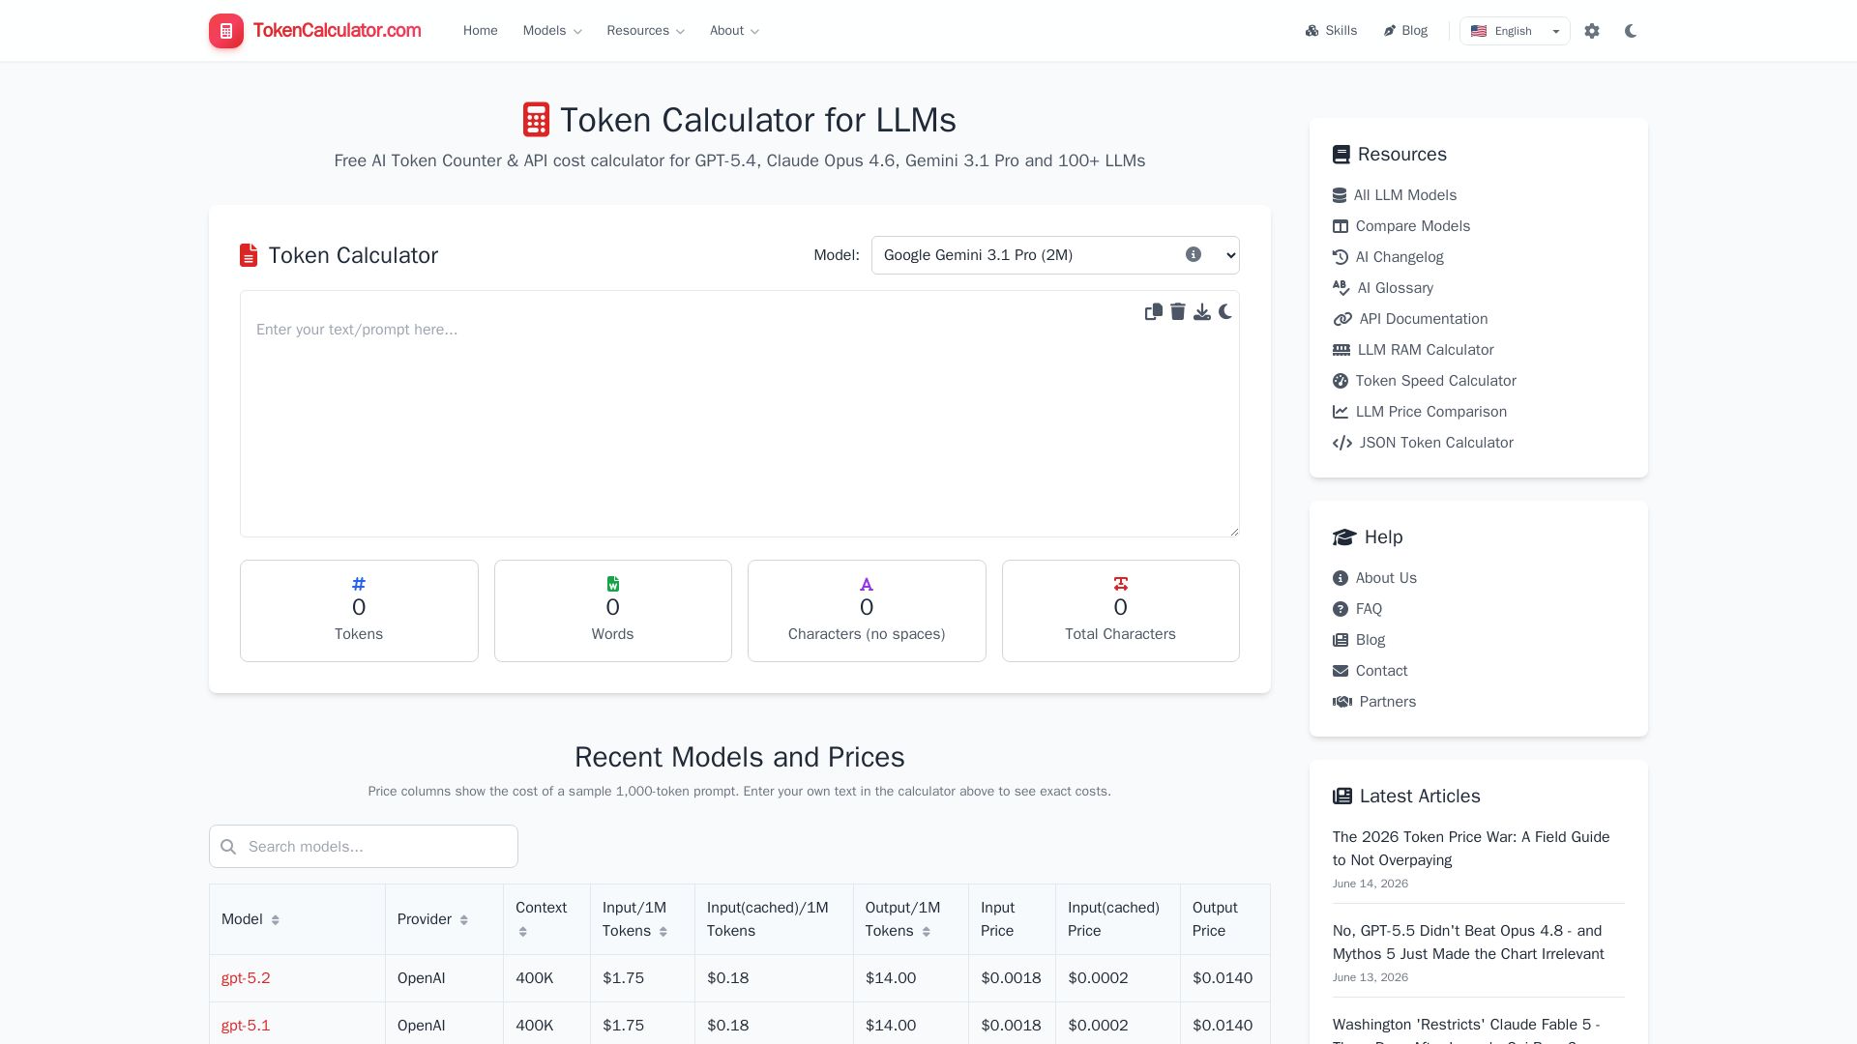This screenshot has width=1857, height=1044.
Task: Open the English language dropdown
Action: click(x=1515, y=31)
